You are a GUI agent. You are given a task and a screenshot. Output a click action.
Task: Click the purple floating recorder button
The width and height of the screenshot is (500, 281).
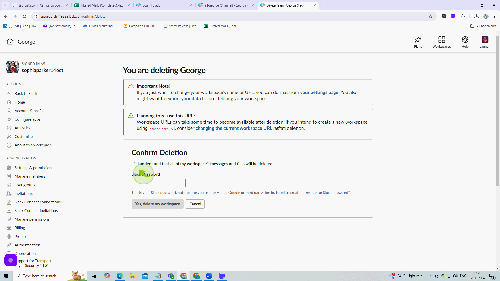[11, 260]
